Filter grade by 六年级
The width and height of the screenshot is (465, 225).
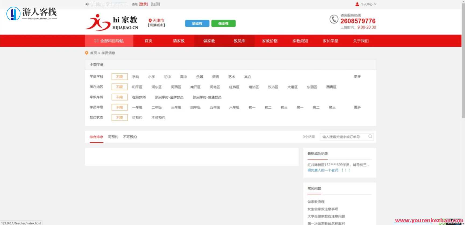tap(234, 108)
